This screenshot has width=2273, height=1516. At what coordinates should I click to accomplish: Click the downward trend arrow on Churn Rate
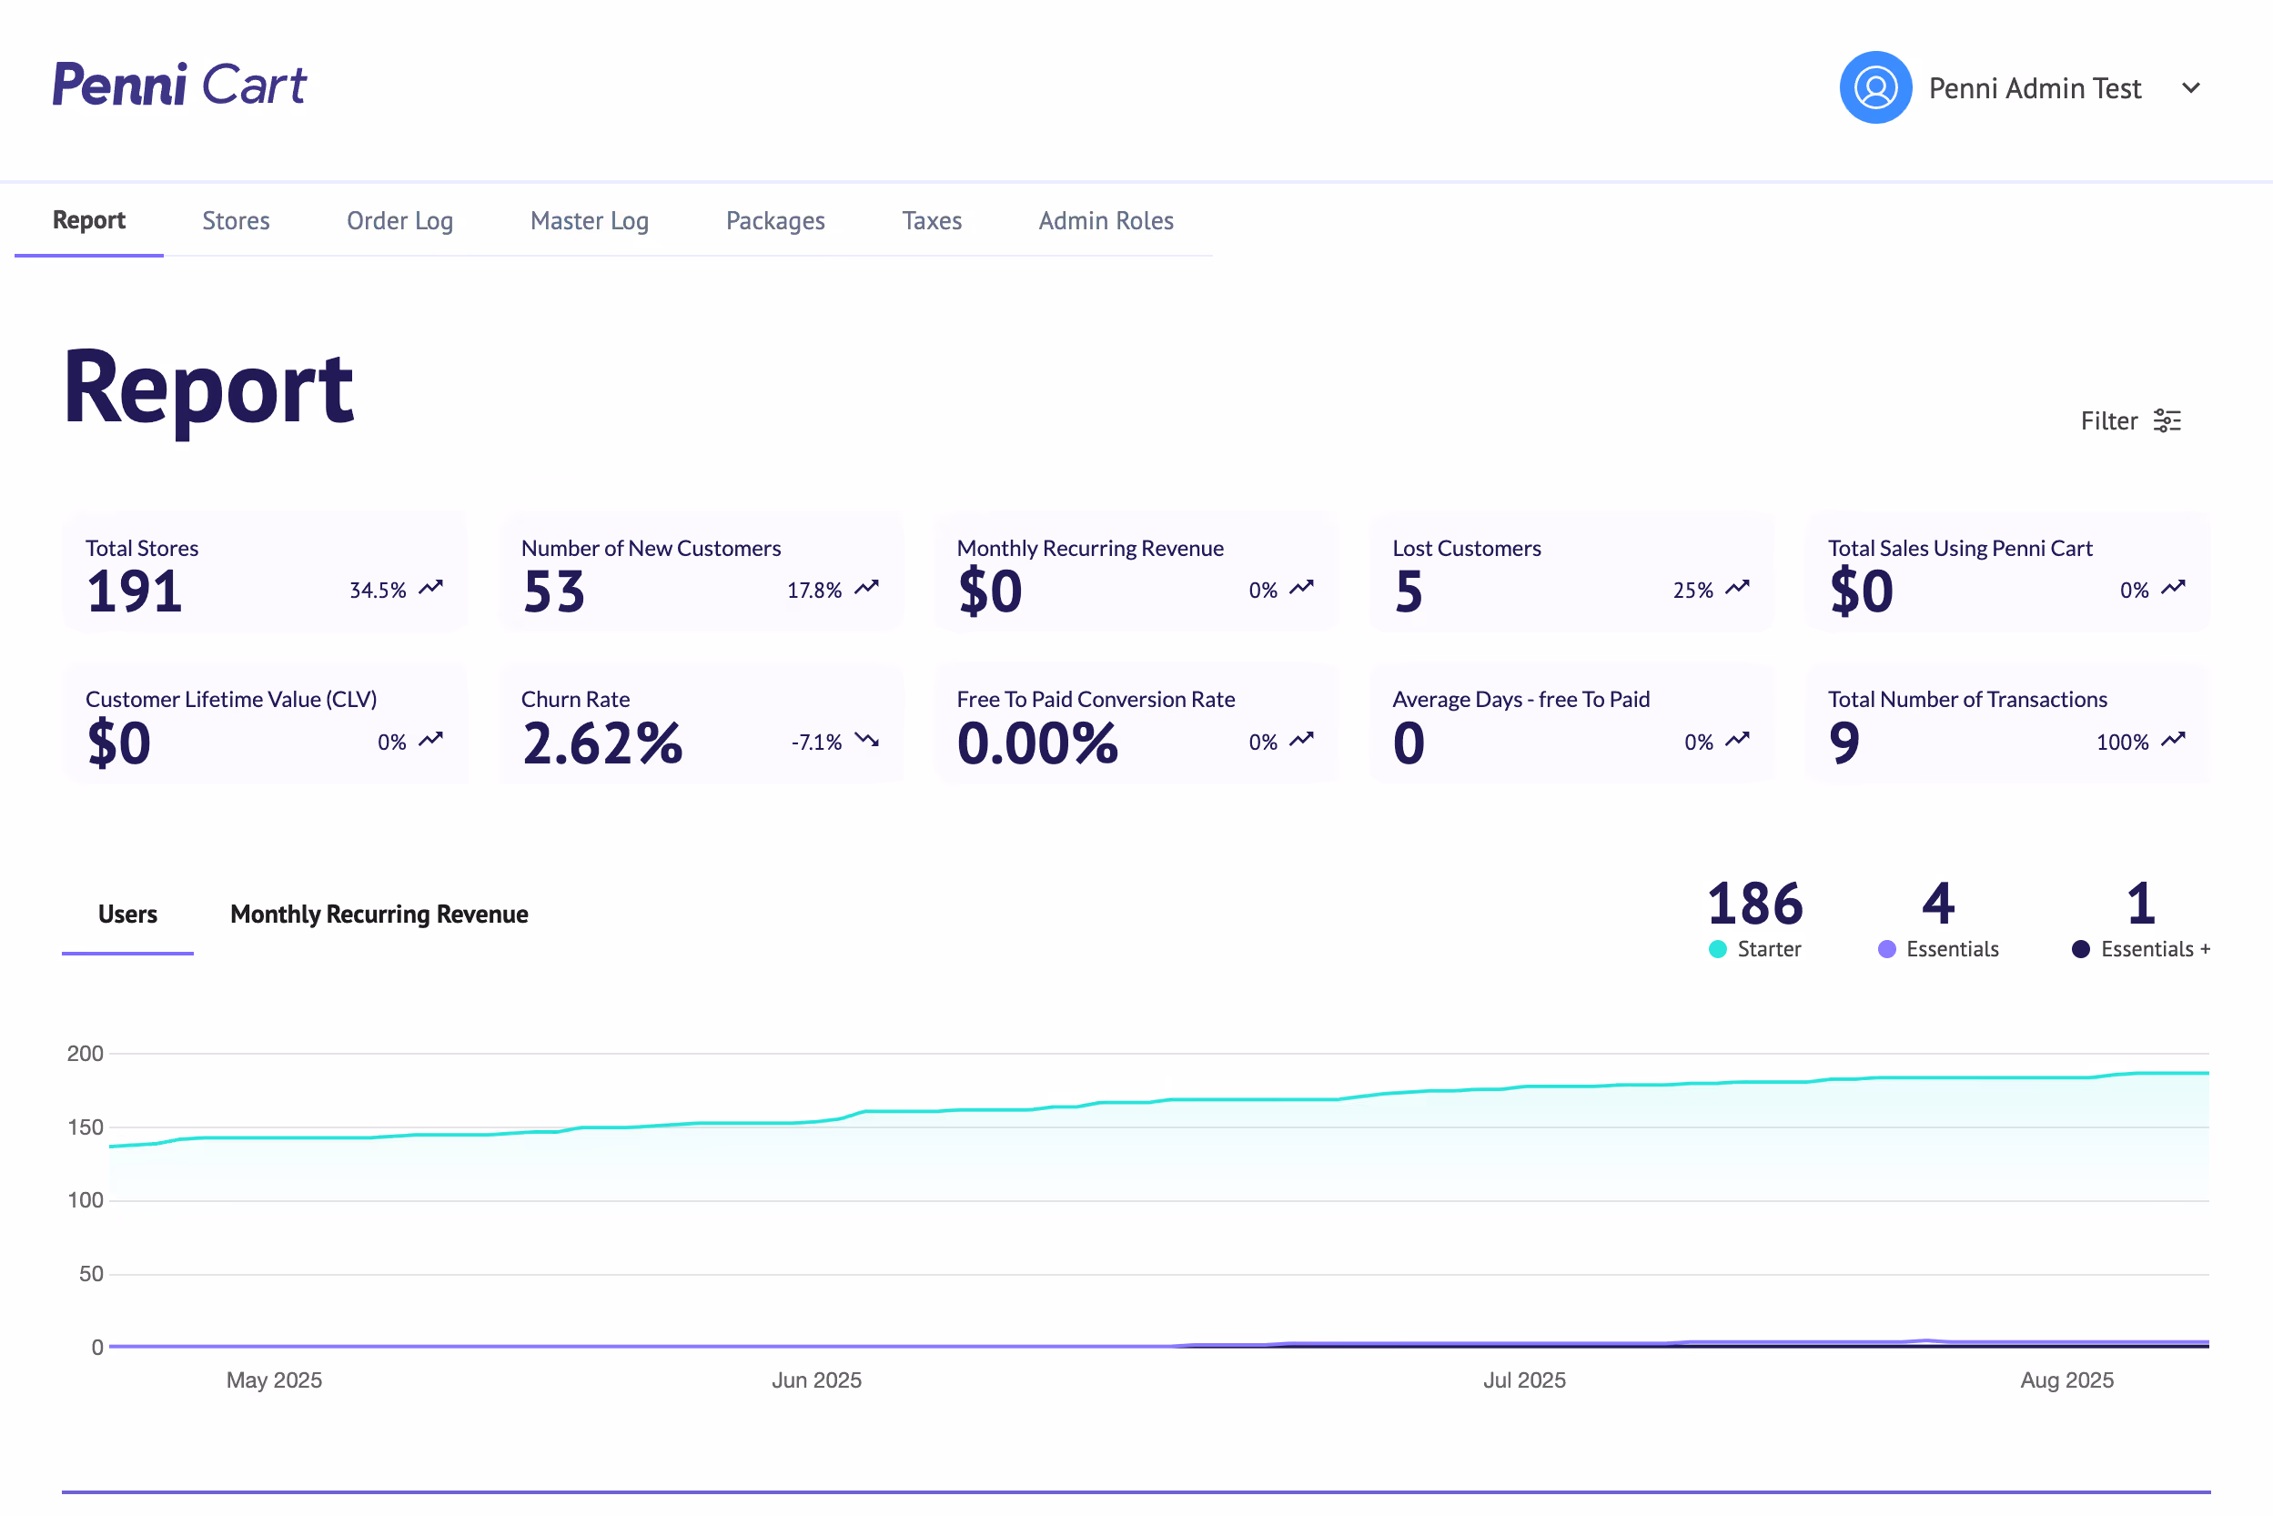[x=867, y=741]
